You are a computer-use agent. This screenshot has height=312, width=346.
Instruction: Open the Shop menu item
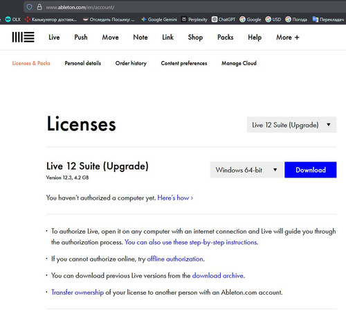click(x=195, y=37)
